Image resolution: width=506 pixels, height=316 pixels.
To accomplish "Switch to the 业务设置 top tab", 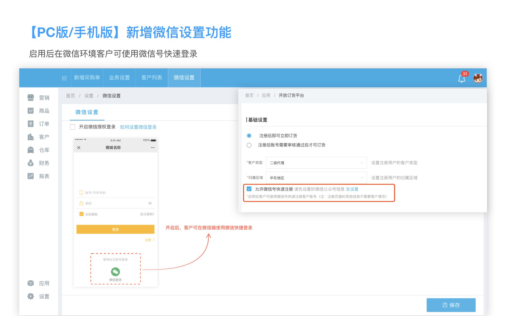I will 119,78.
